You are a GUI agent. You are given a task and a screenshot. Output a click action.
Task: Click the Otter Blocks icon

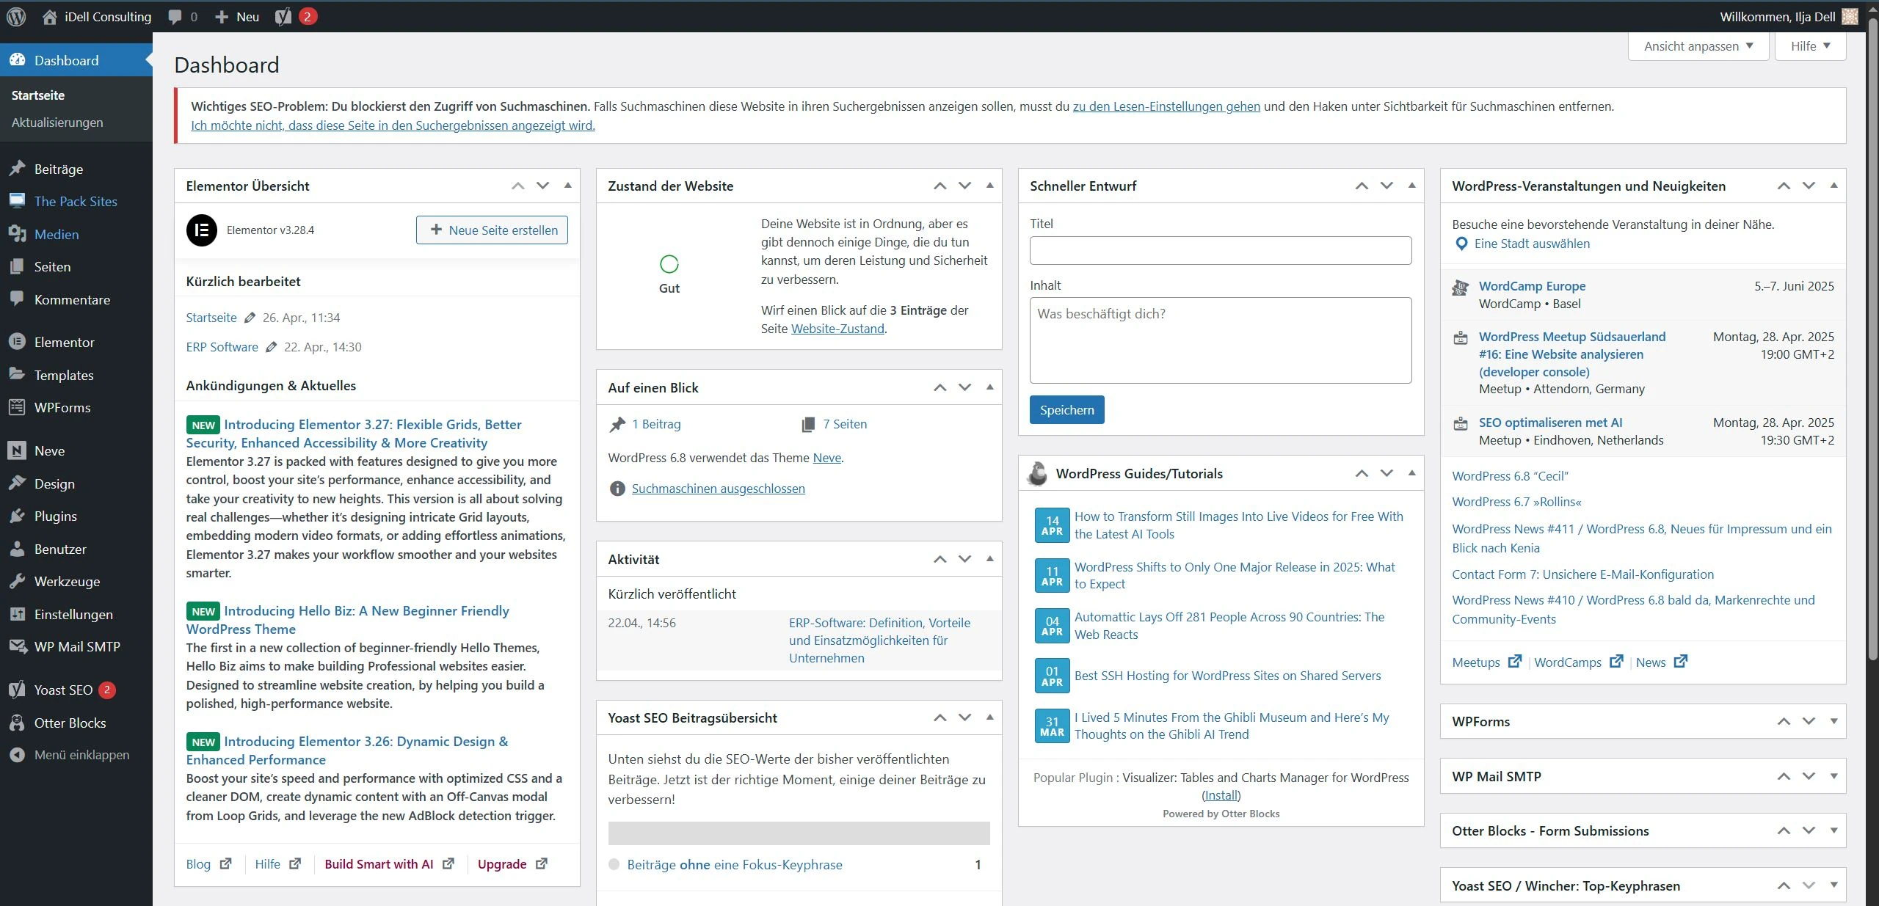point(17,723)
